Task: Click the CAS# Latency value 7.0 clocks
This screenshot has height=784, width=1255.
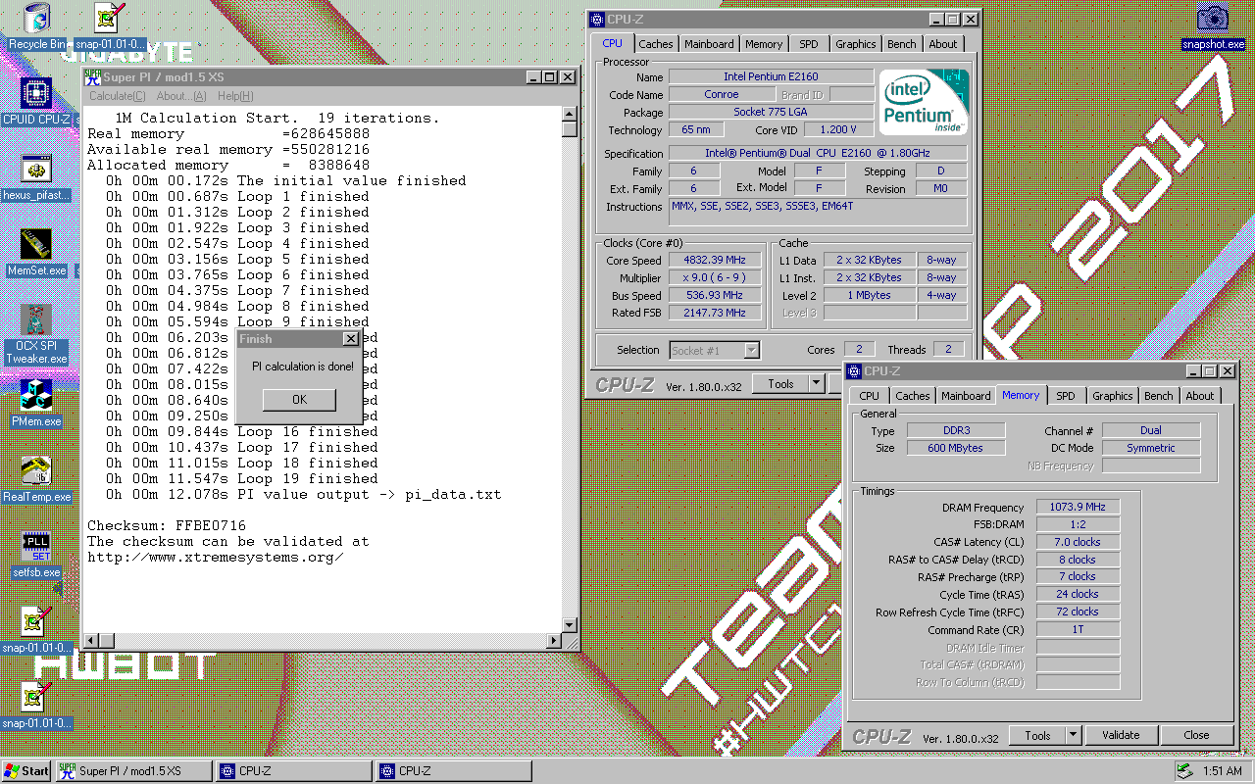Action: tap(1079, 542)
